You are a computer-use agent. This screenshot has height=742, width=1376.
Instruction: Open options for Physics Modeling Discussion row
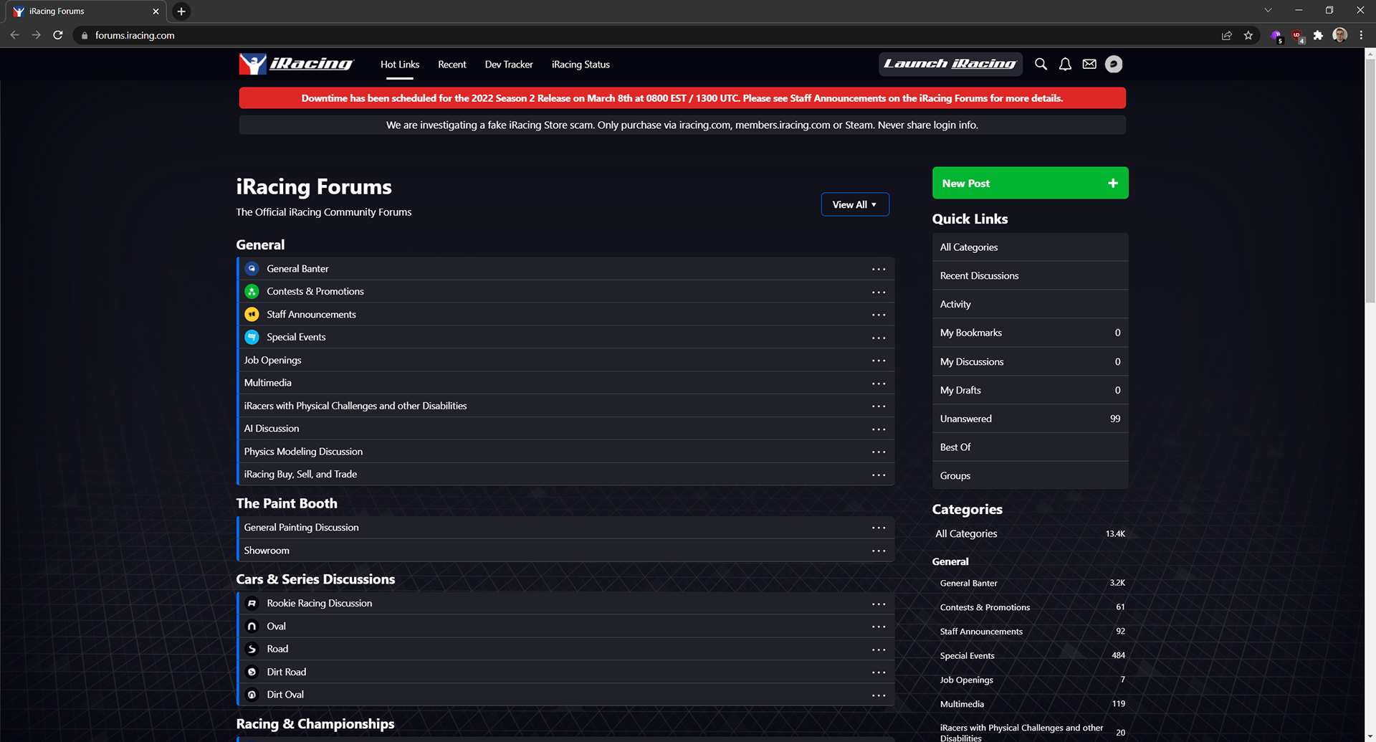click(x=879, y=452)
